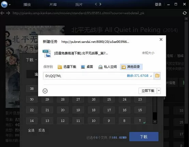
Task: Click the XV file type icon
Action: (x=47, y=53)
